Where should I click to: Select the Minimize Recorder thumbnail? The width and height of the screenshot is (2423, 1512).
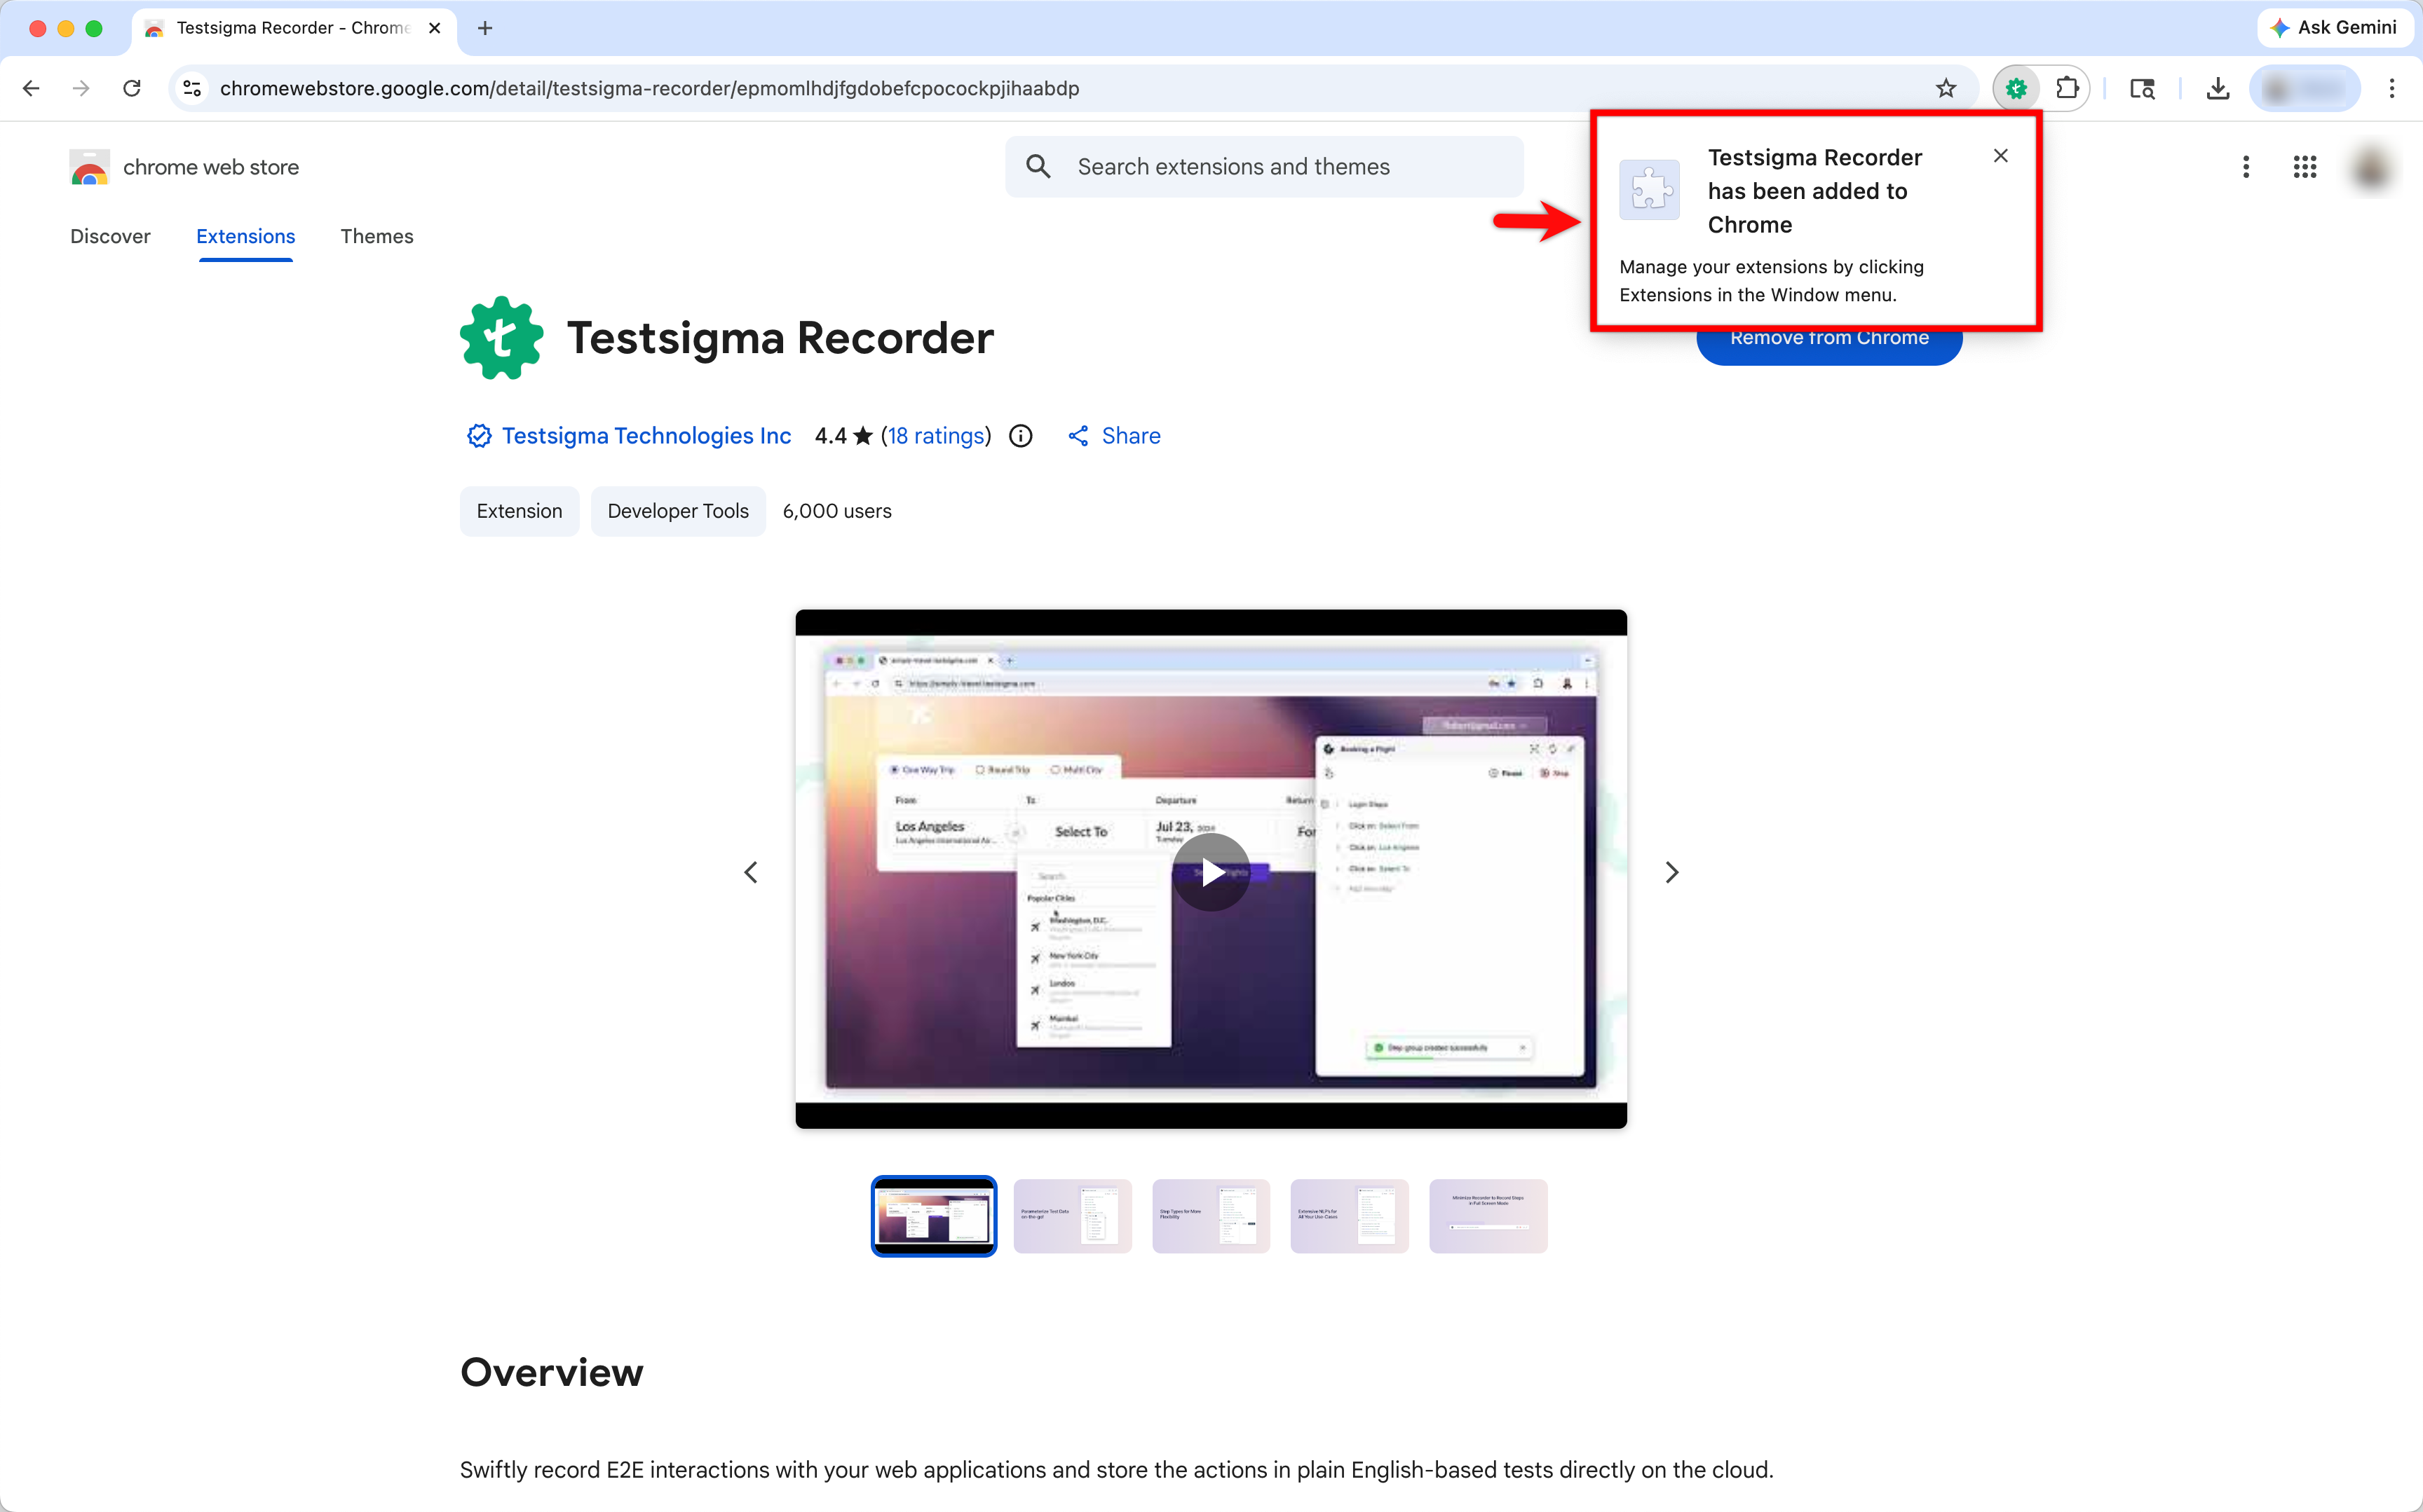click(x=1488, y=1216)
